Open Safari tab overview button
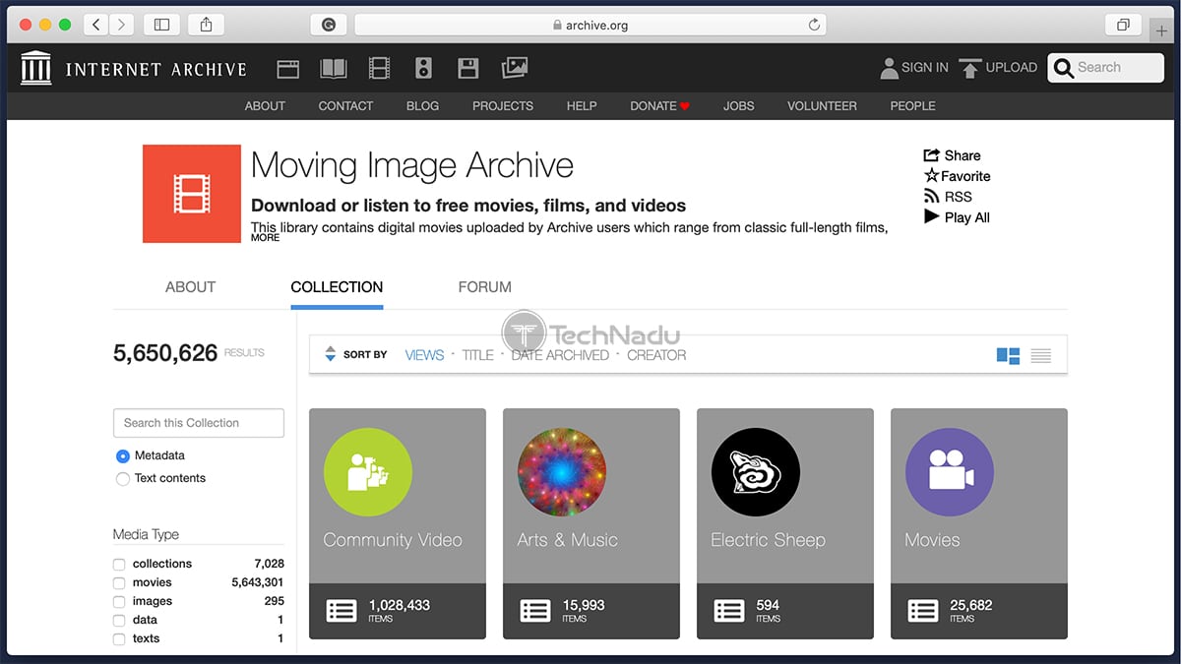1181x664 pixels. (1123, 25)
